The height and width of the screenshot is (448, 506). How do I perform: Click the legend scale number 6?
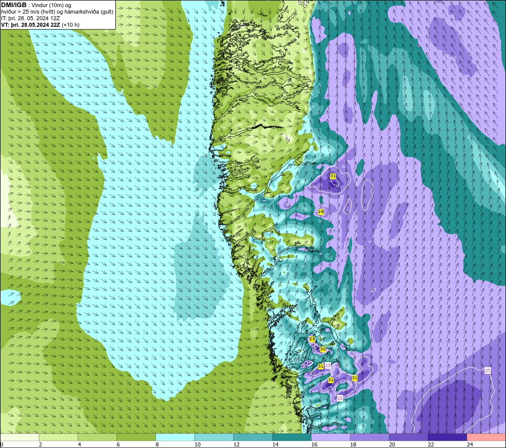click(118, 444)
